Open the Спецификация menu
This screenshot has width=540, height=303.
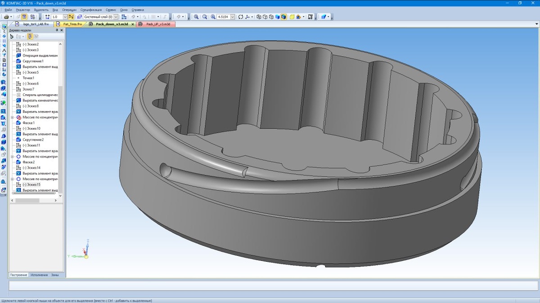click(x=91, y=9)
